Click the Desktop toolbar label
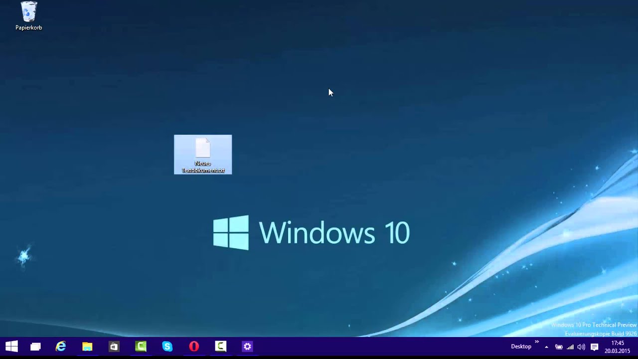The height and width of the screenshot is (359, 638). (x=521, y=347)
